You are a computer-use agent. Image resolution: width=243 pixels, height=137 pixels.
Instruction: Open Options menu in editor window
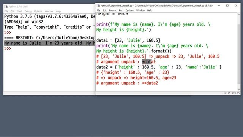click(x=129, y=10)
